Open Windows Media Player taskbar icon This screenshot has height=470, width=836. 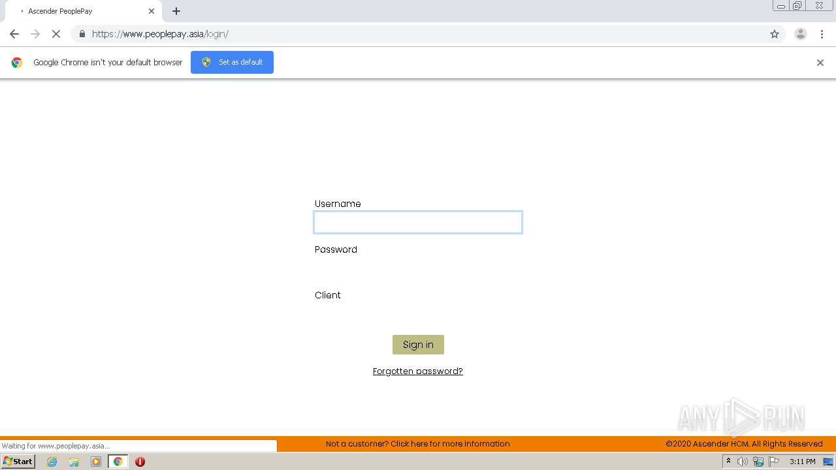[x=96, y=462]
